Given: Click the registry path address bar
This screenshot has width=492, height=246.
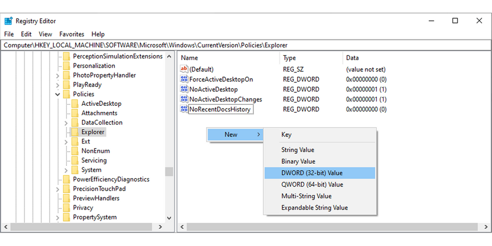Looking at the screenshot, I should (245, 45).
